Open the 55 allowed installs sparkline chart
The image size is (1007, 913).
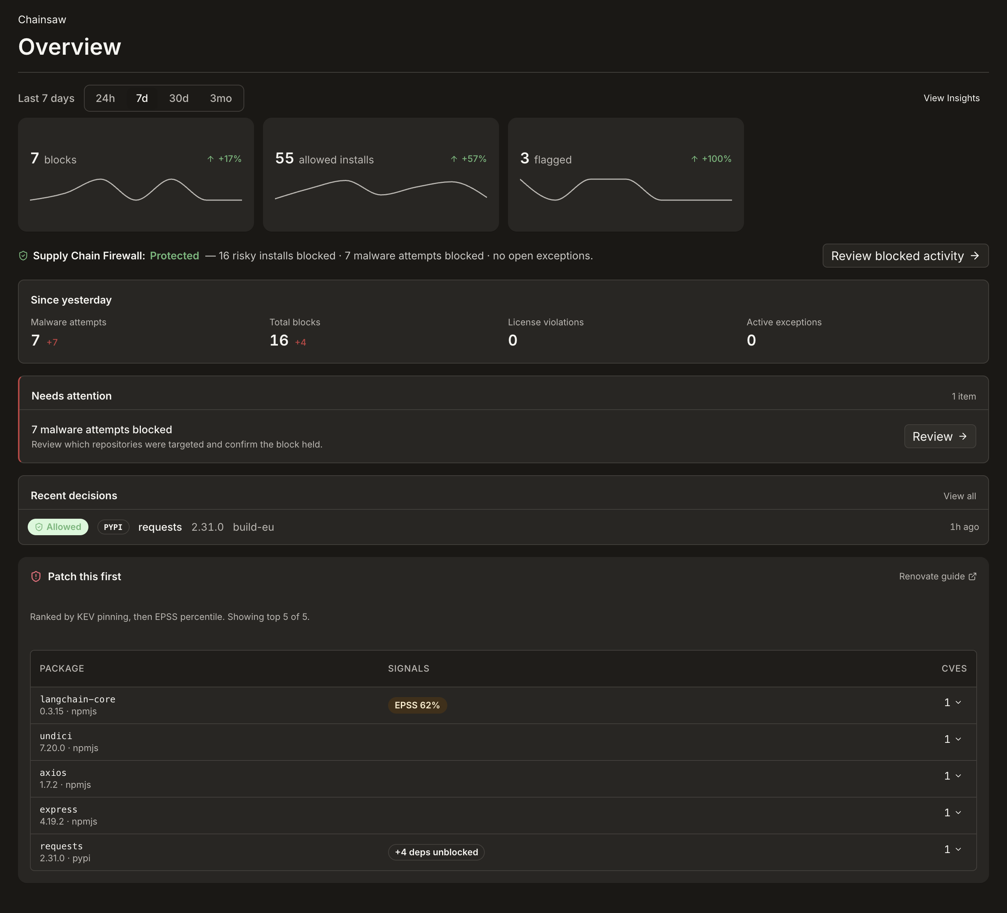381,190
